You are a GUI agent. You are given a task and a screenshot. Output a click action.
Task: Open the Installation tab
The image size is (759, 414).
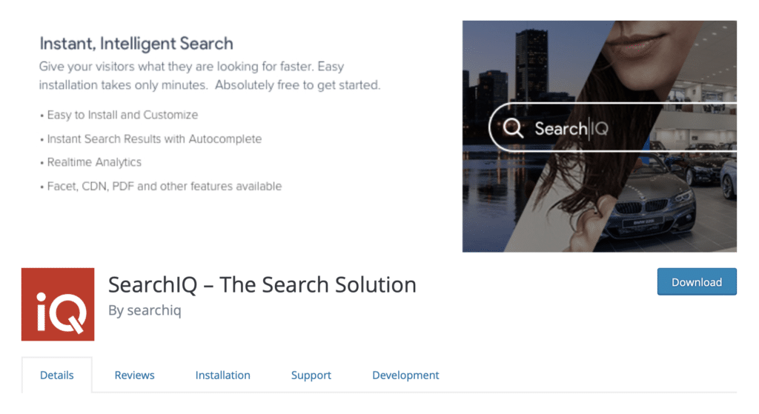(222, 375)
